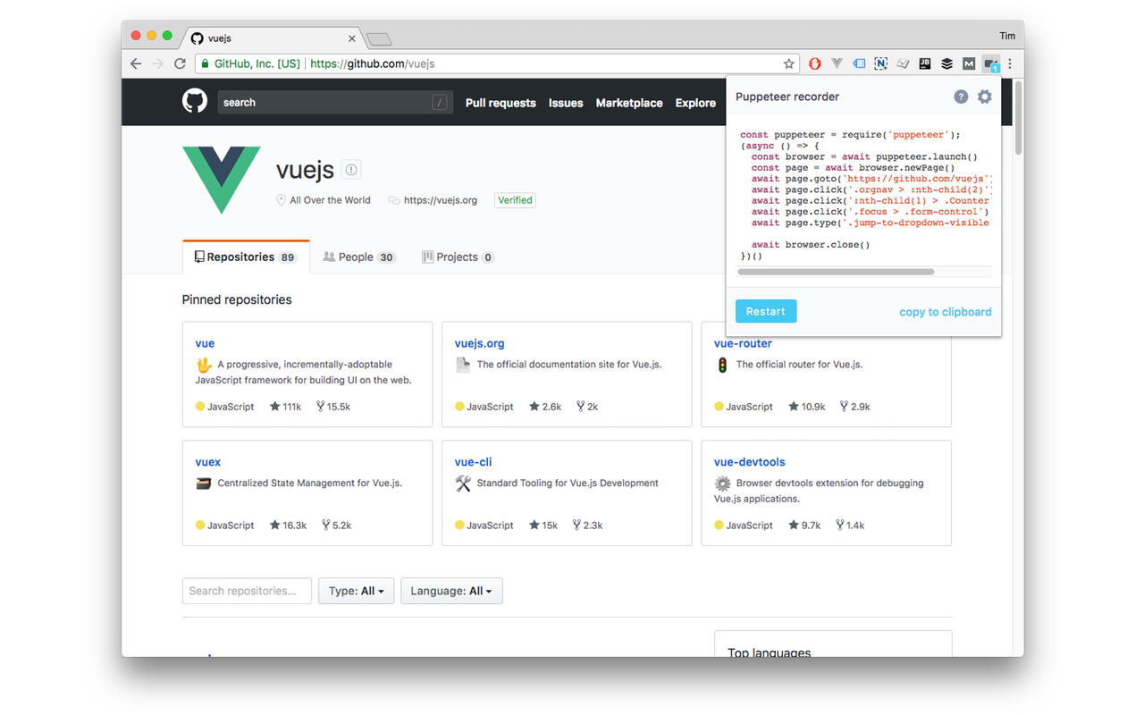
Task: Click the Verified badge
Action: pyautogui.click(x=515, y=200)
